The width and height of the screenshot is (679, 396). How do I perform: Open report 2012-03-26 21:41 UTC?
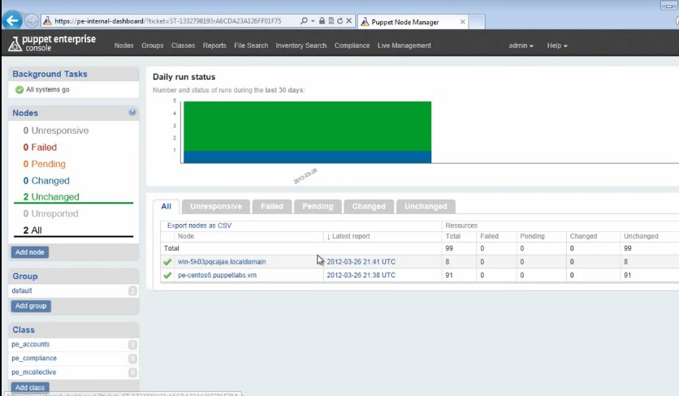click(x=361, y=262)
